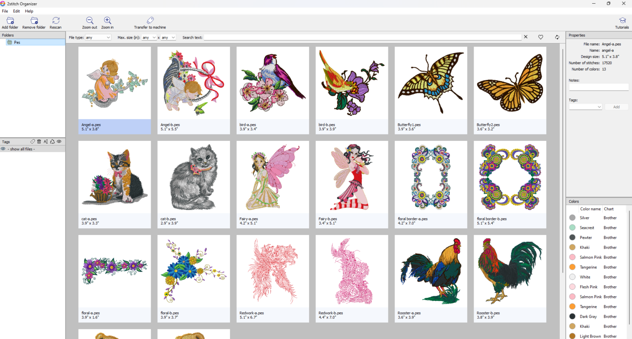Open the Edit menu

pos(16,11)
